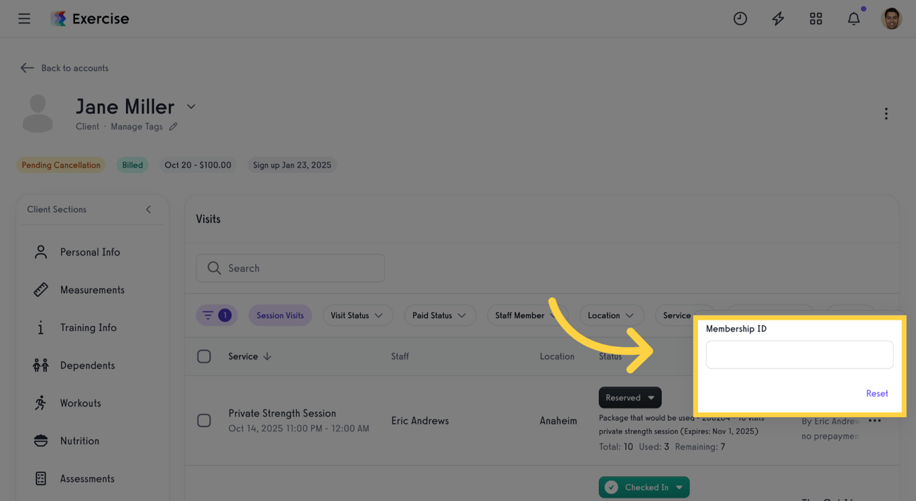
Task: Open notifications via the bell icon
Action: click(853, 18)
